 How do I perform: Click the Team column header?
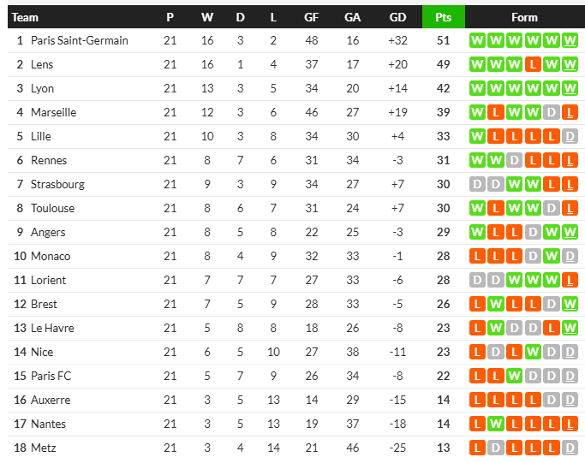click(x=25, y=17)
